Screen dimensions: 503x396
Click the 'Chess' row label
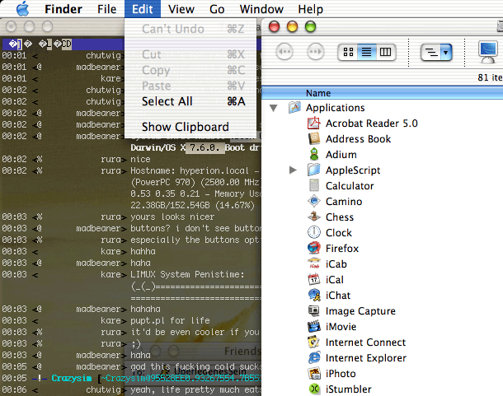[x=340, y=217]
